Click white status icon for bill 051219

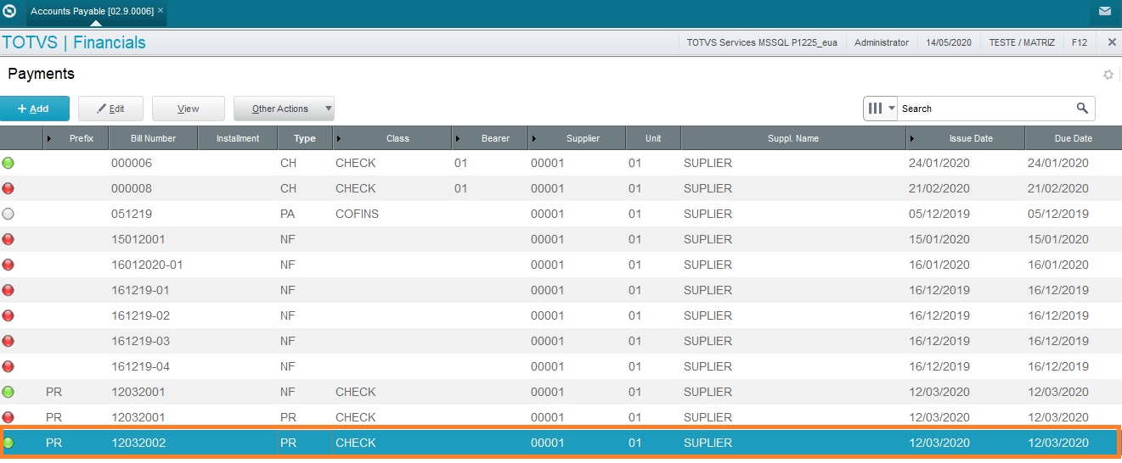coord(8,214)
